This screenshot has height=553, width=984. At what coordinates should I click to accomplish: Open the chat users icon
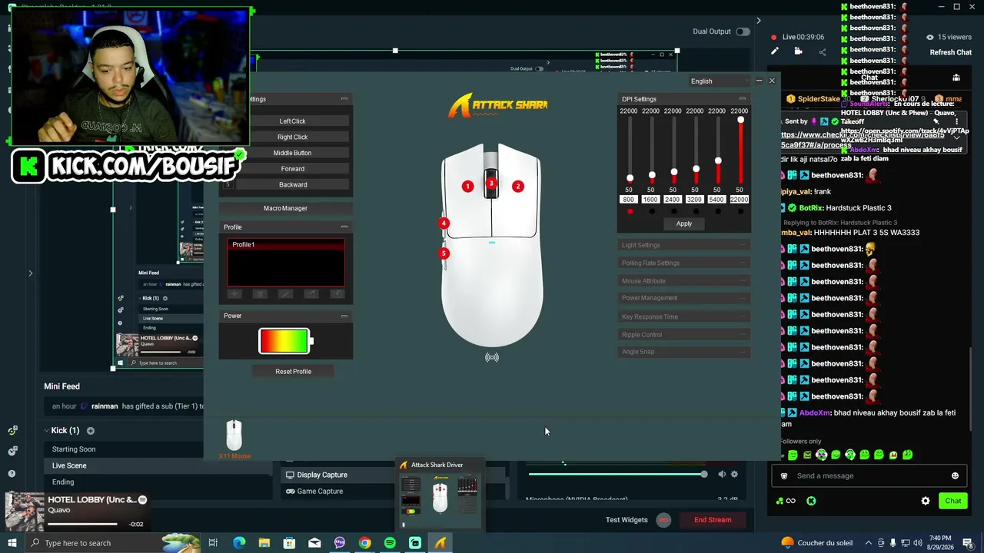click(956, 78)
